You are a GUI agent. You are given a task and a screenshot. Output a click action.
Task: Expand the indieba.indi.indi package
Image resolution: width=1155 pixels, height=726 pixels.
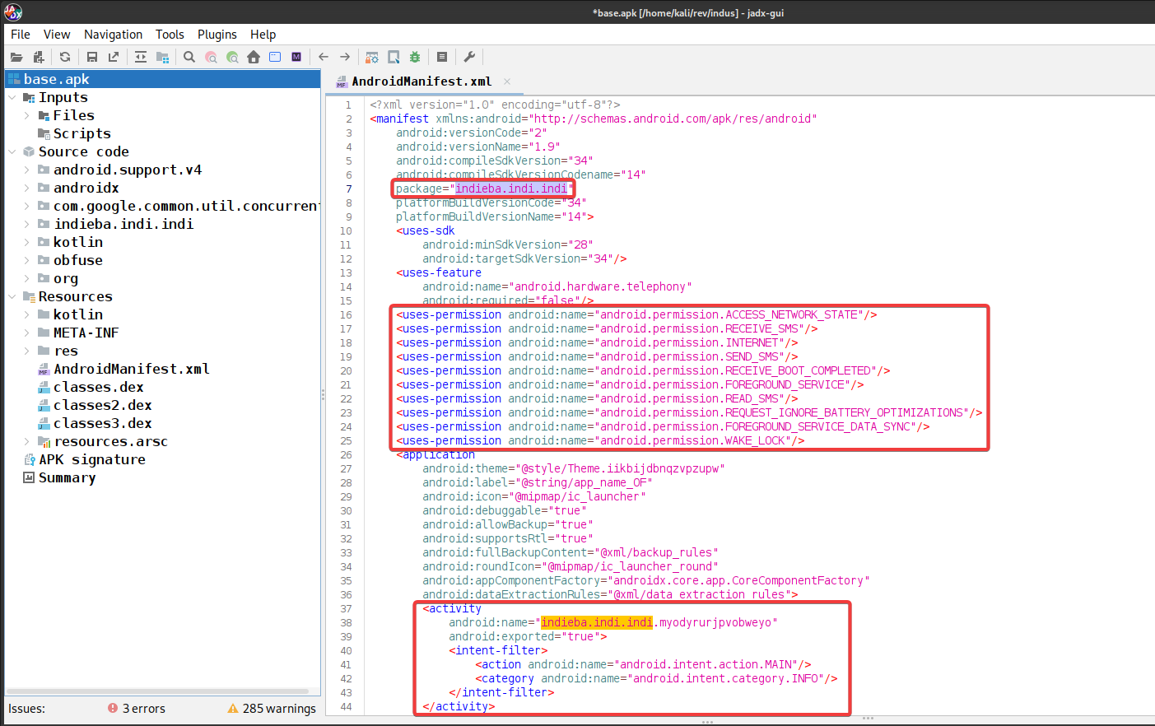pyautogui.click(x=26, y=224)
